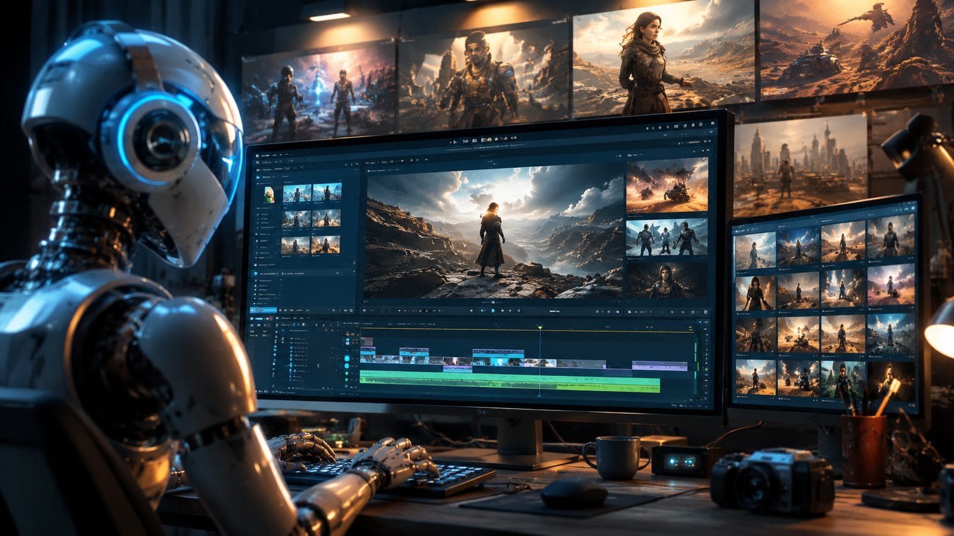Select bottom-right sunset thumbnail in the media bin
Screen dimensions: 954x536
point(326,245)
